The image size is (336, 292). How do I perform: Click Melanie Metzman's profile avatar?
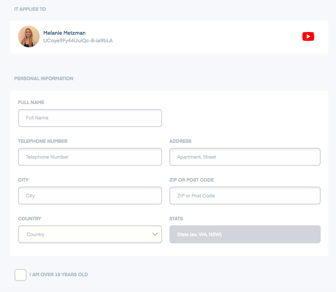click(29, 36)
